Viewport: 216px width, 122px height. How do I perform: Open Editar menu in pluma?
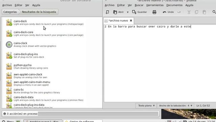pos(121,5)
